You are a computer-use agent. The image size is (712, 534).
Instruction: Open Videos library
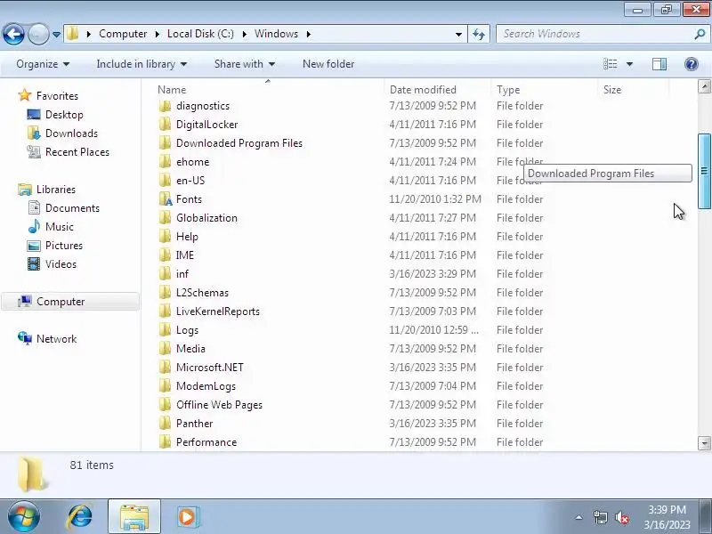pos(61,264)
